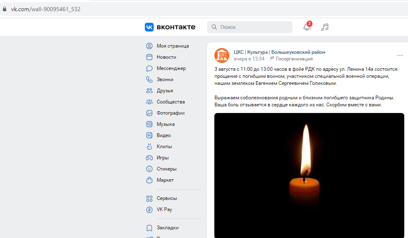Click the notification count badge 2
408x238 pixels.
click(x=309, y=24)
